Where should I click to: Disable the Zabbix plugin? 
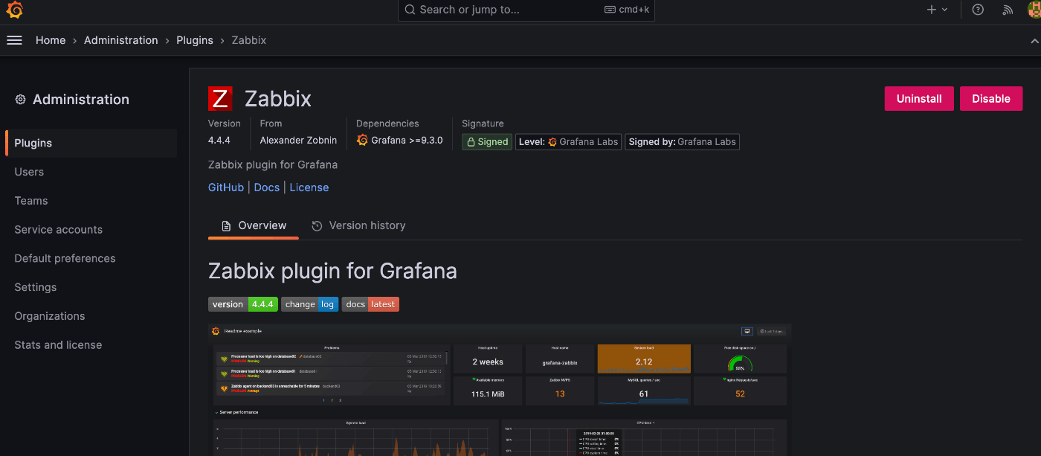[x=991, y=98]
